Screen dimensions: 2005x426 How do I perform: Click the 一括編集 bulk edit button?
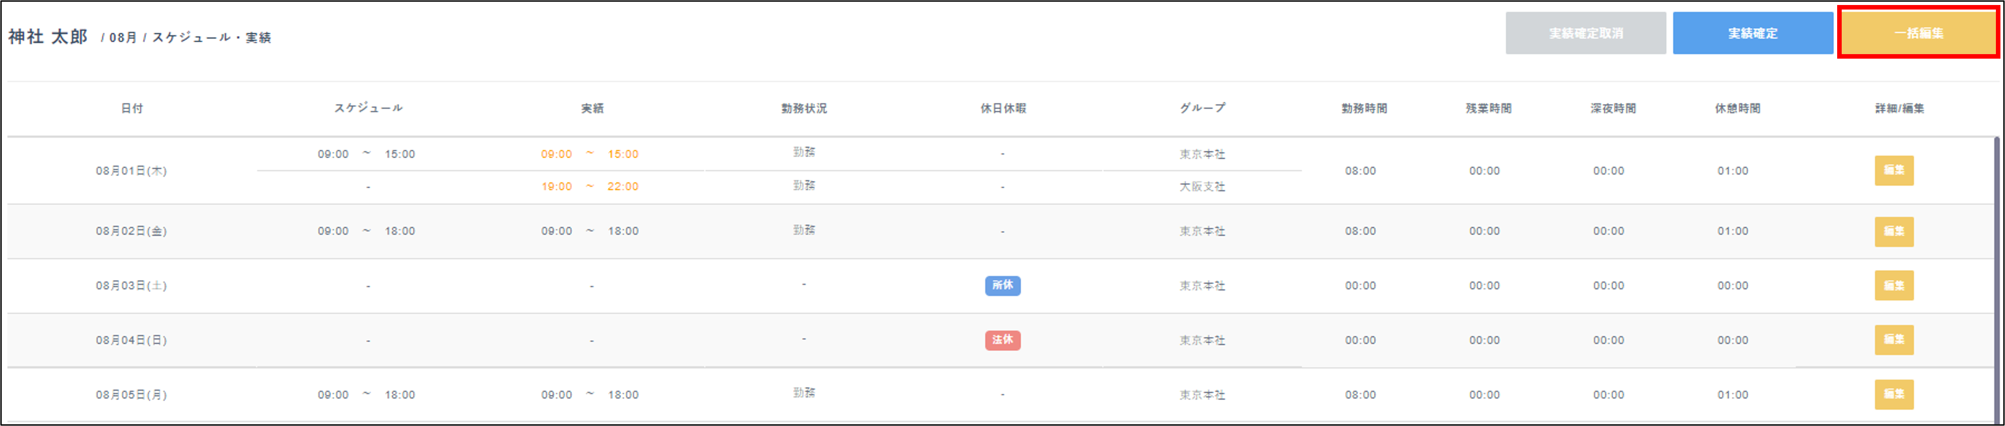click(1918, 33)
